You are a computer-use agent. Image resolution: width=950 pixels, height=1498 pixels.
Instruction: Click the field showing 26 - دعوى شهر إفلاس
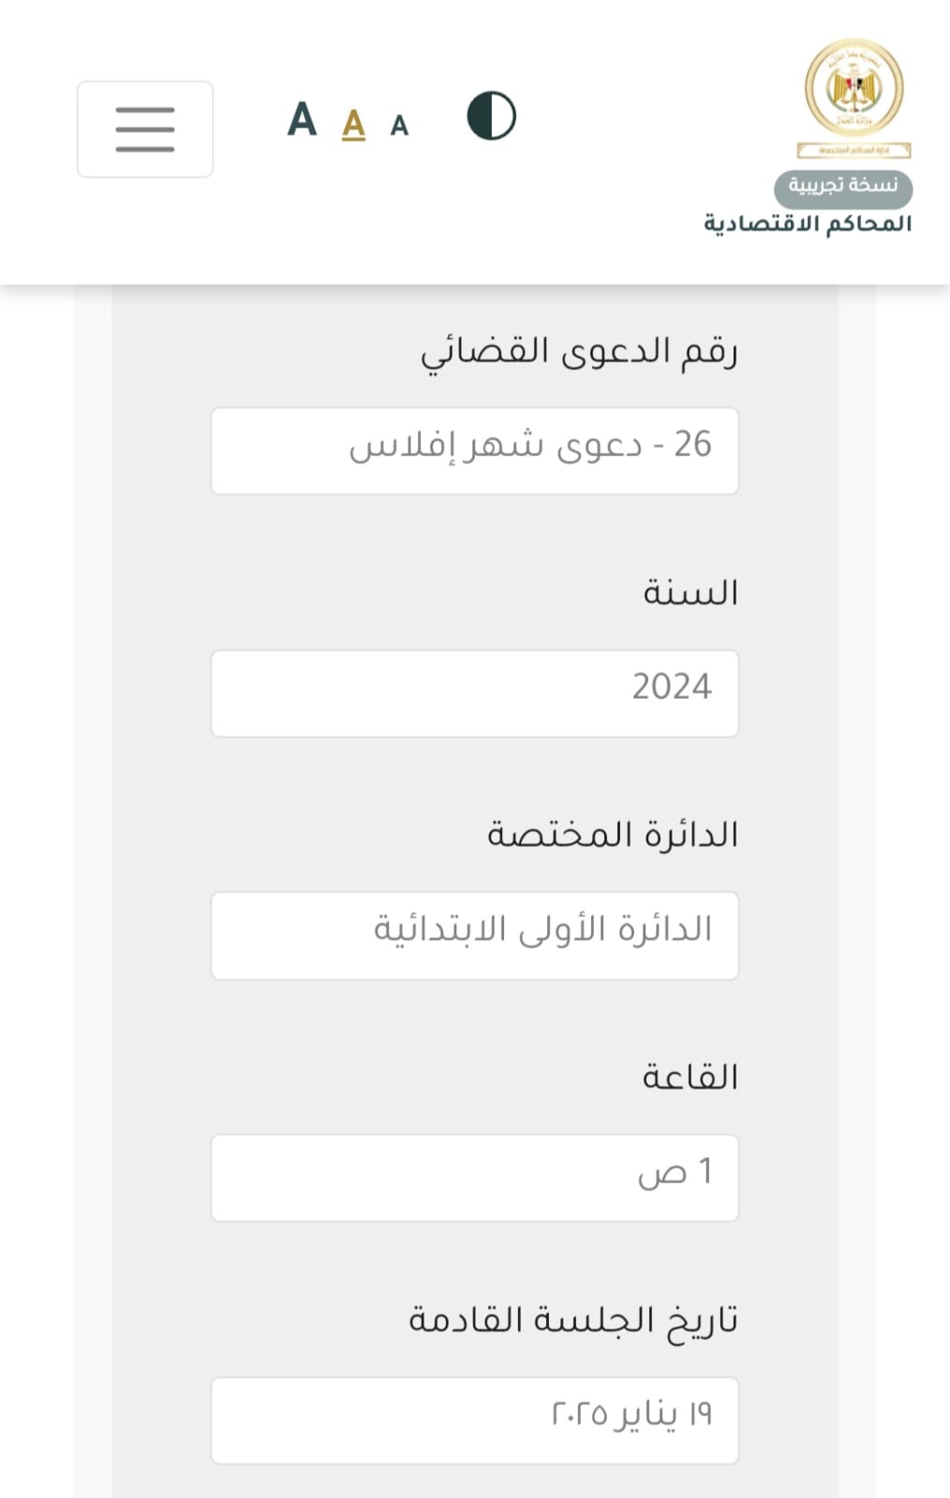click(475, 451)
